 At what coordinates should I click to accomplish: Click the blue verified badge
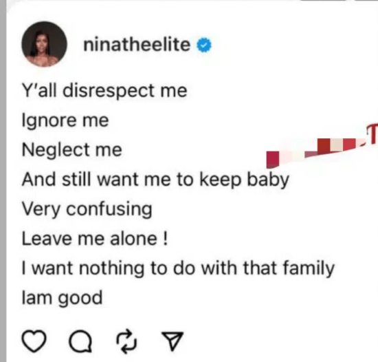coord(204,45)
